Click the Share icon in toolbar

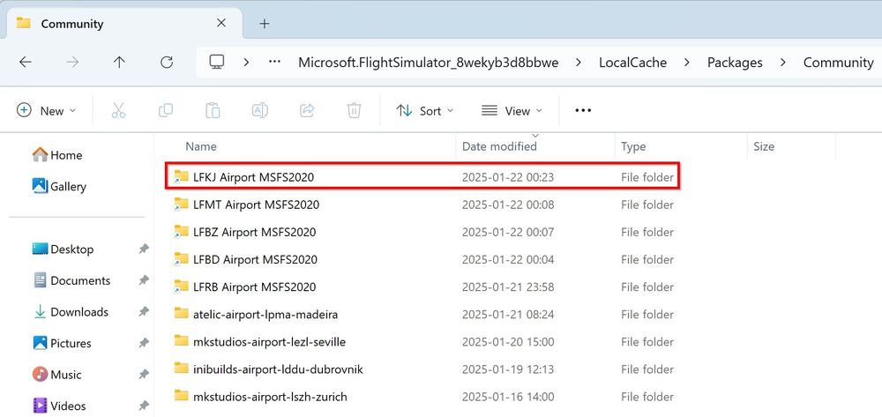(x=307, y=110)
